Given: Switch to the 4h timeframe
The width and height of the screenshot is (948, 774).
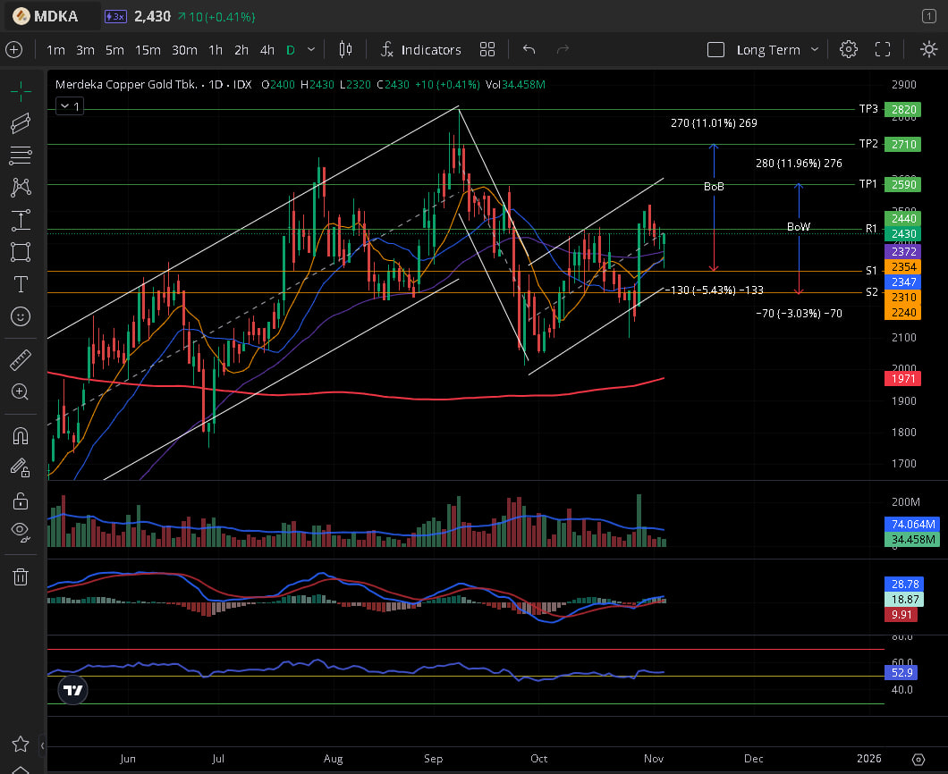Looking at the screenshot, I should [x=267, y=50].
